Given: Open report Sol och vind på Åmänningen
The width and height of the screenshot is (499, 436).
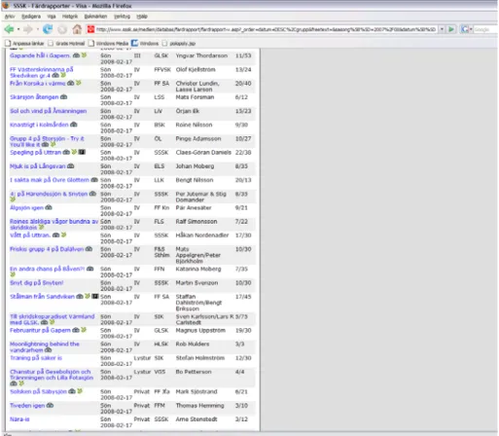Looking at the screenshot, I should (49, 111).
